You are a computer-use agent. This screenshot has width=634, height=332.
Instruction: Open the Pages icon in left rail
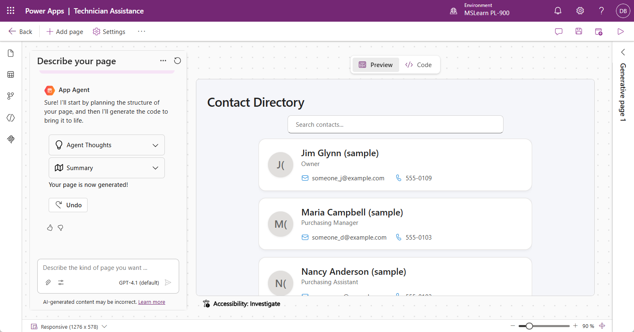(x=11, y=53)
